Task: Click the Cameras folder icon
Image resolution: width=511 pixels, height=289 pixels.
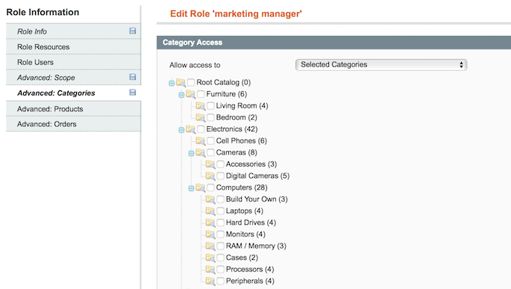Action: (x=201, y=152)
